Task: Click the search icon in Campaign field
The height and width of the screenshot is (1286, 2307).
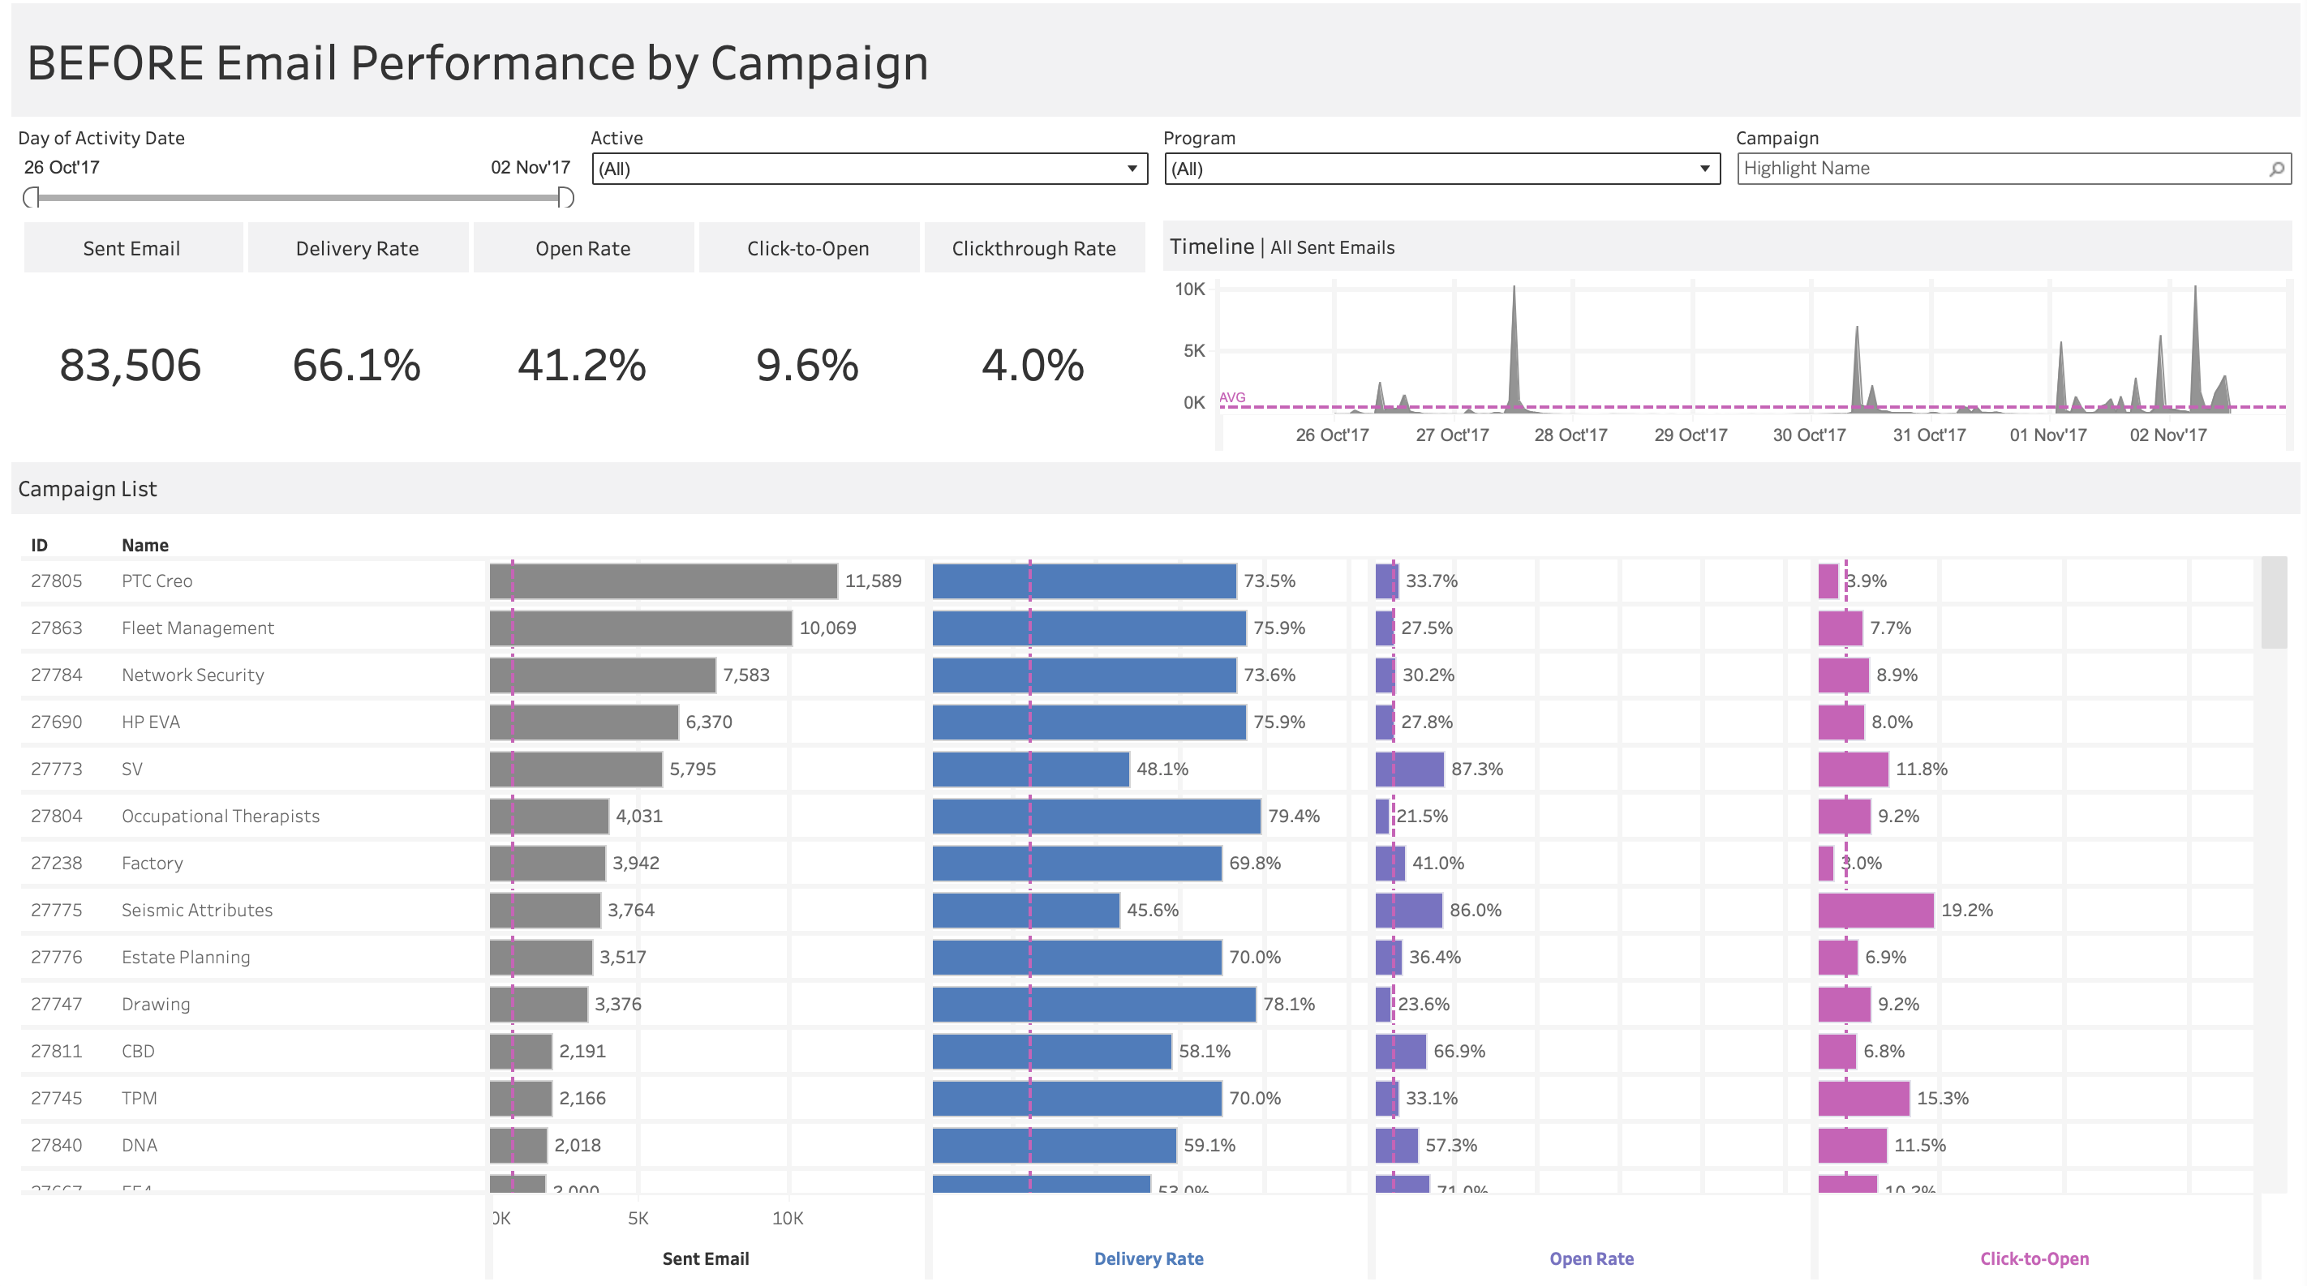Action: tap(2275, 169)
